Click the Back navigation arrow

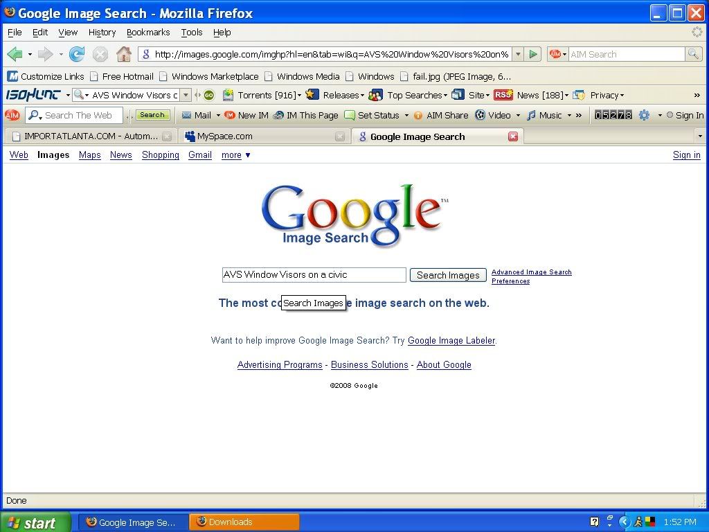pos(15,54)
